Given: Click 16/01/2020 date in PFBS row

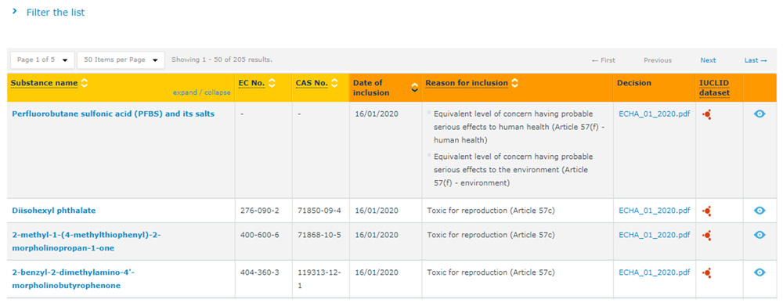Looking at the screenshot, I should pos(377,114).
